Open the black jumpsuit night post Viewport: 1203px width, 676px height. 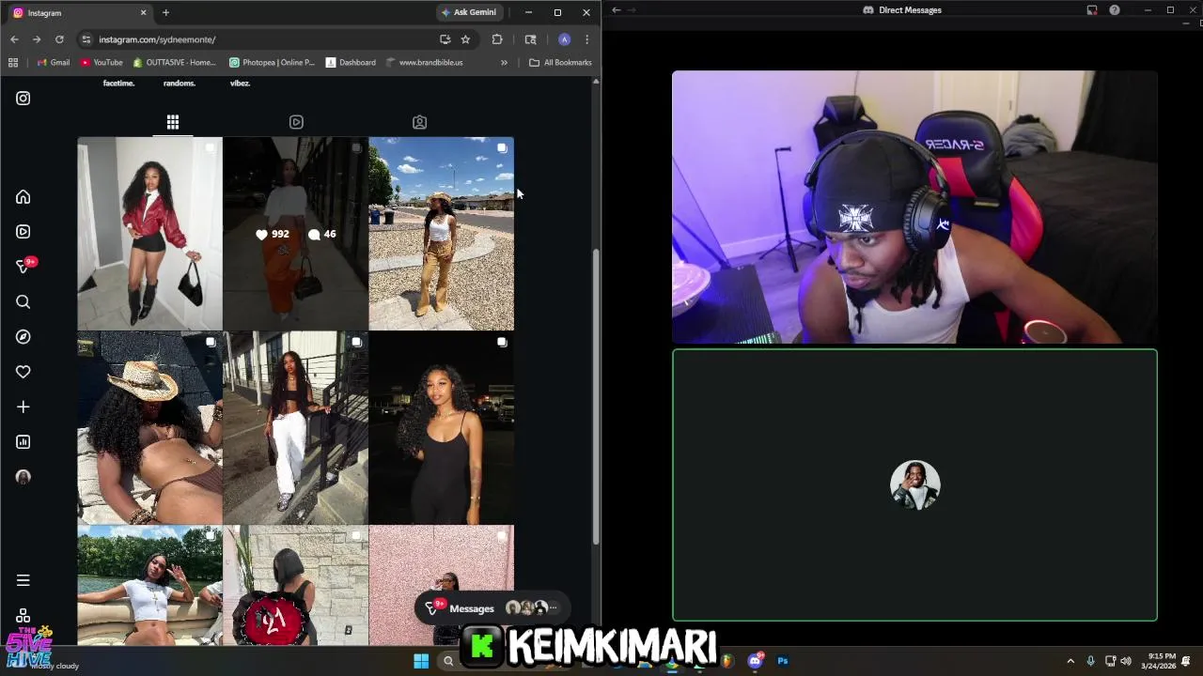[442, 428]
